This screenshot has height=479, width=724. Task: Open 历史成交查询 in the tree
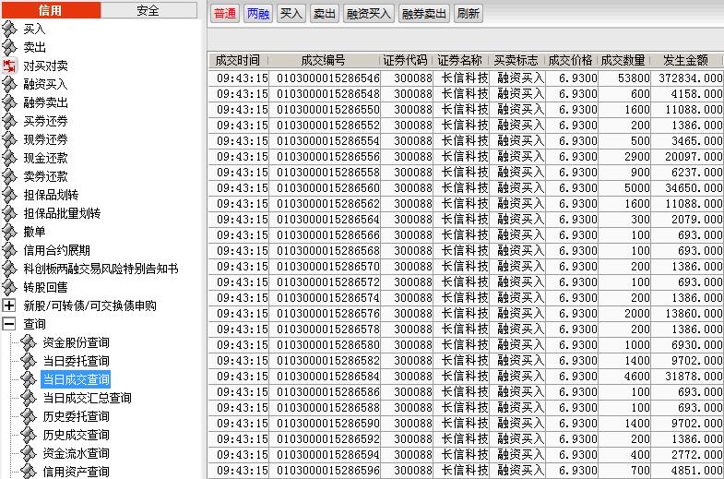(x=77, y=435)
